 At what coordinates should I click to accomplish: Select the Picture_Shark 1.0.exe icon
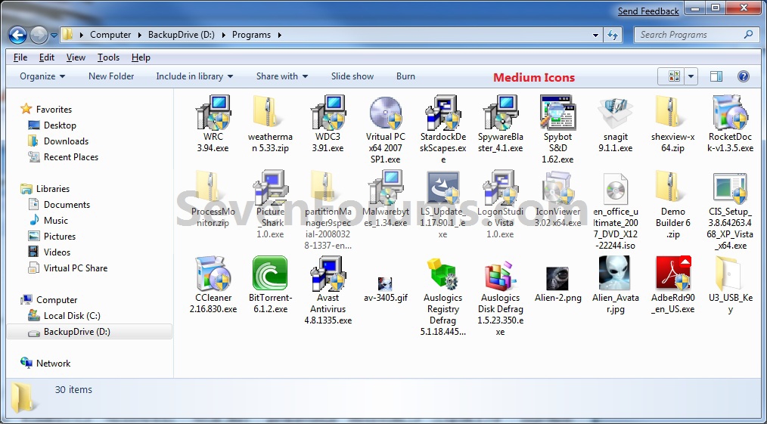pos(271,187)
